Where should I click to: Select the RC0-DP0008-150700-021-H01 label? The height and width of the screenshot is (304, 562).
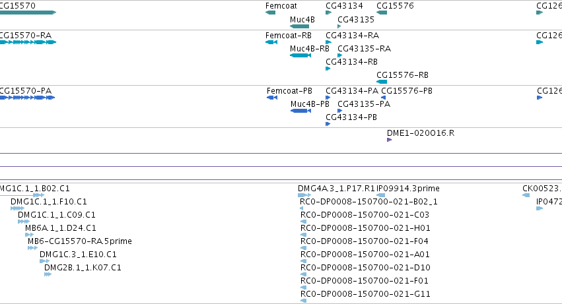[365, 228]
